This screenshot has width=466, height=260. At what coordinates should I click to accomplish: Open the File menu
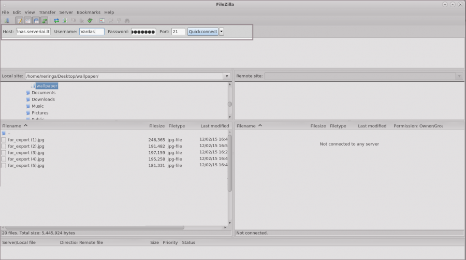click(x=5, y=12)
